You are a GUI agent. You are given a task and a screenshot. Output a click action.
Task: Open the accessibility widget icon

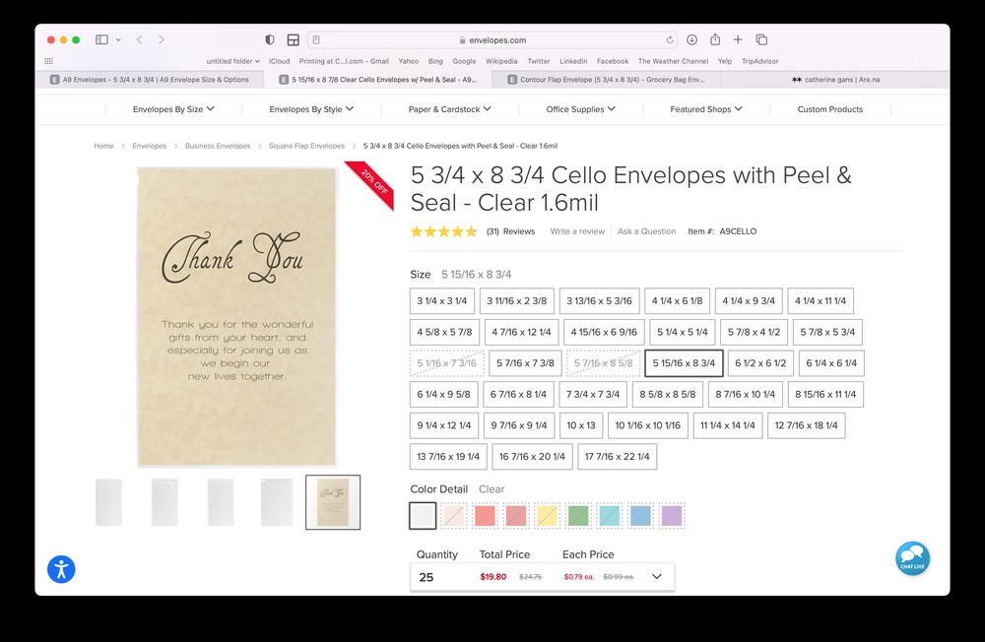61,570
